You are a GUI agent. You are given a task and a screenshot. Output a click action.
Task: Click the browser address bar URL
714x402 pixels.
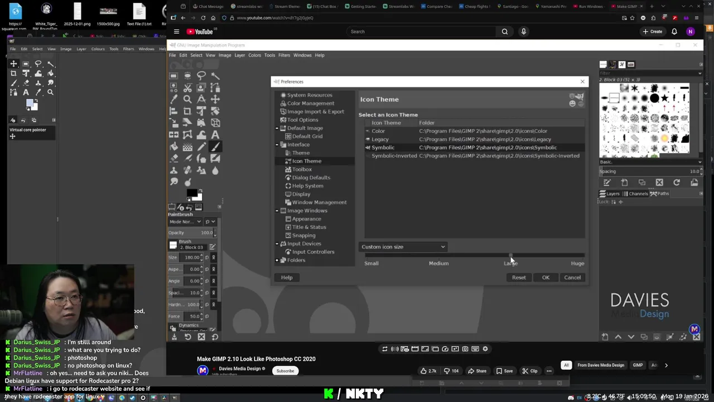275,18
